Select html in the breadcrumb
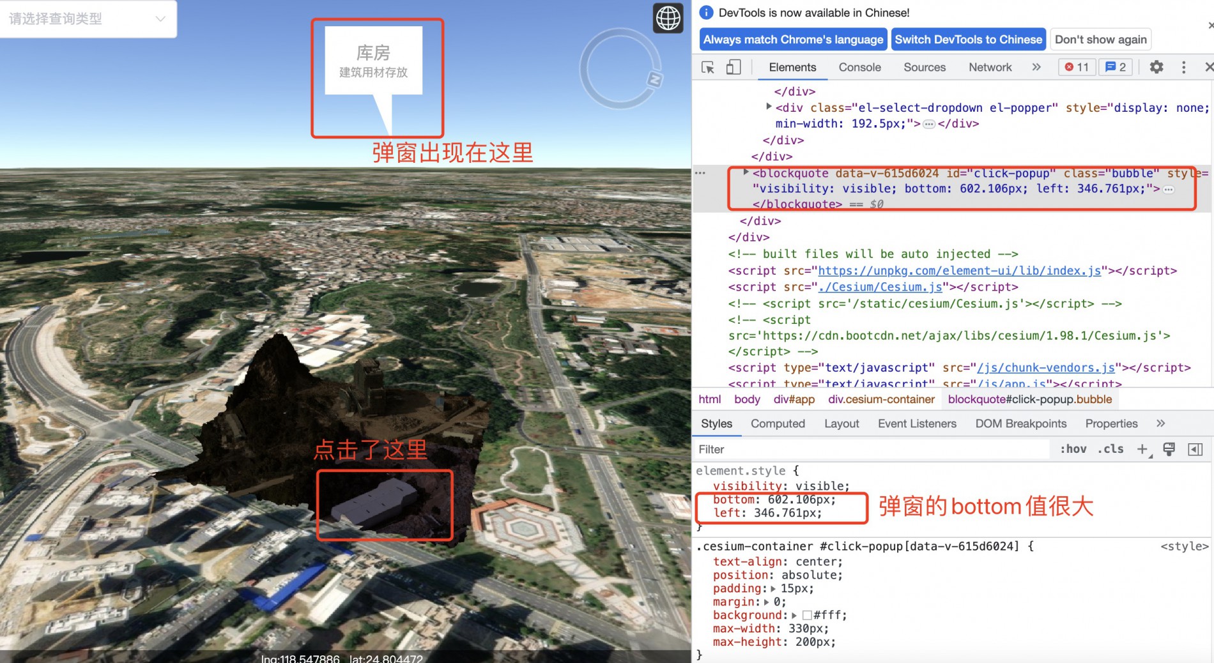The image size is (1214, 663). tap(709, 399)
